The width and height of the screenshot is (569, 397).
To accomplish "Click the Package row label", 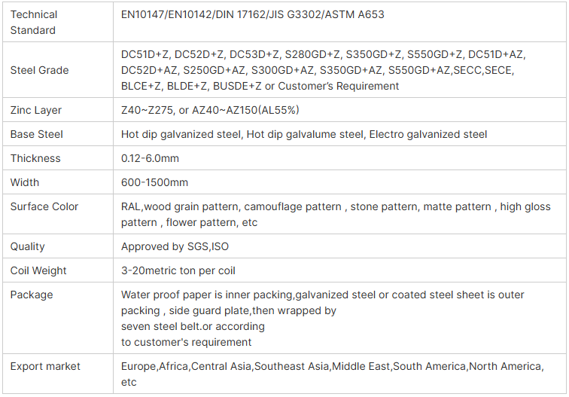I will coord(31,295).
